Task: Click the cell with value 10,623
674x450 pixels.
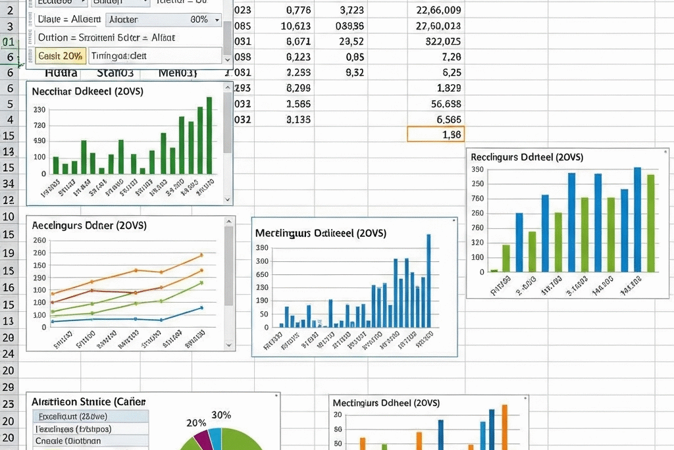Action: tap(284, 26)
